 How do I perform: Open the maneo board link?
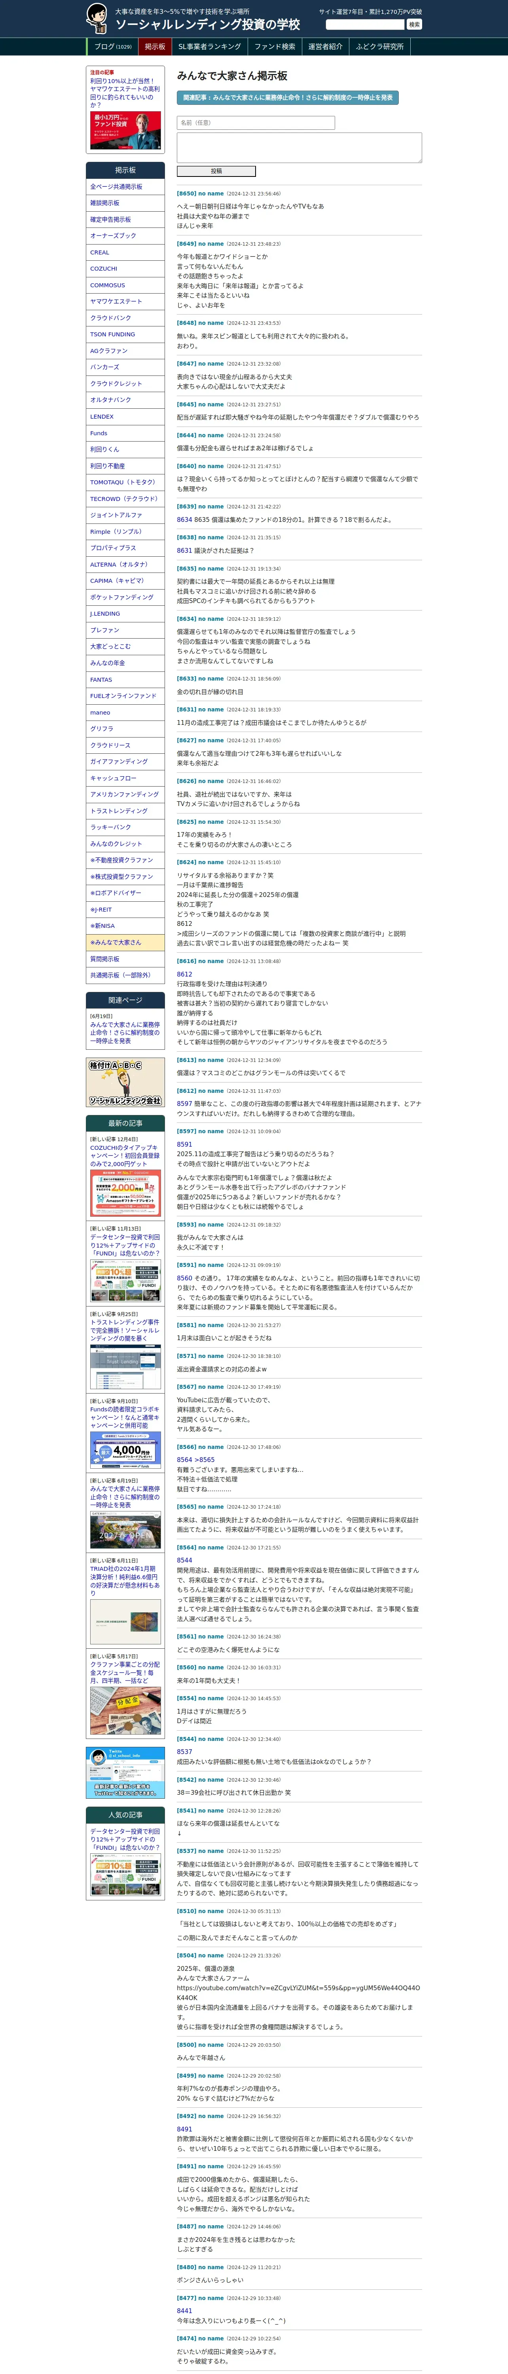click(125, 712)
